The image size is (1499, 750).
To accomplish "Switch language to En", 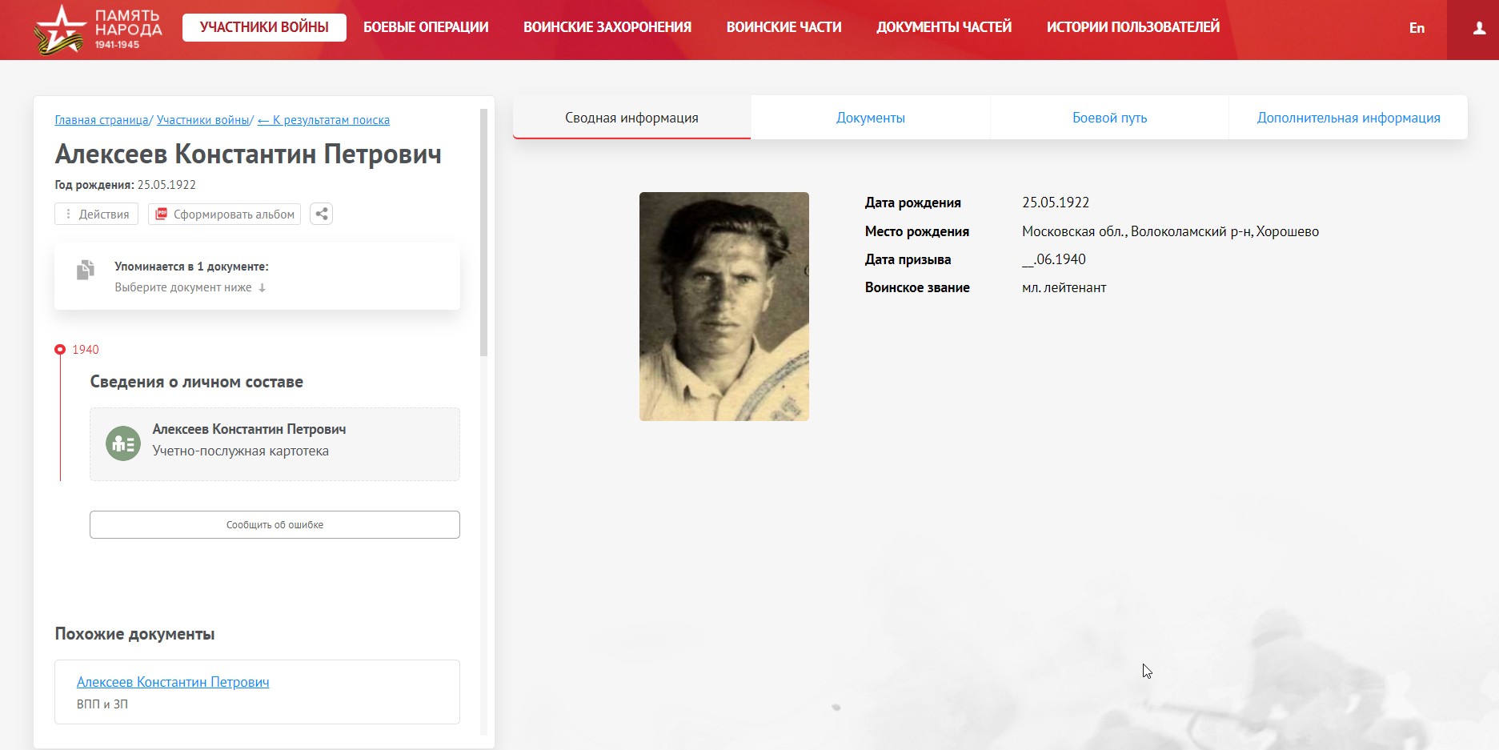I will tap(1417, 28).
